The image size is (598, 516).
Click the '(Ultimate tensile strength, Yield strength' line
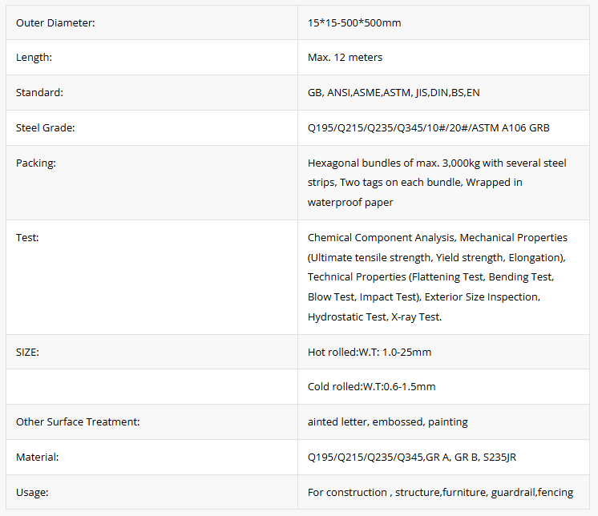coord(437,258)
